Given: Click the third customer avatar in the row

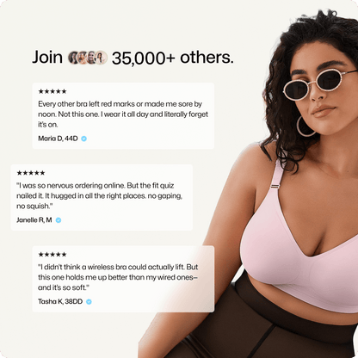Looking at the screenshot, I should [91, 58].
